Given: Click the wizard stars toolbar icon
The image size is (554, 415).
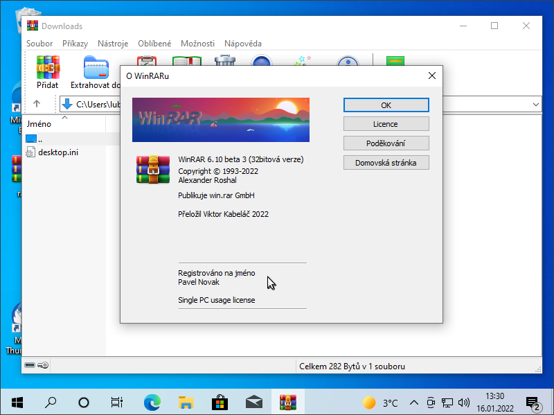Looking at the screenshot, I should tap(303, 60).
